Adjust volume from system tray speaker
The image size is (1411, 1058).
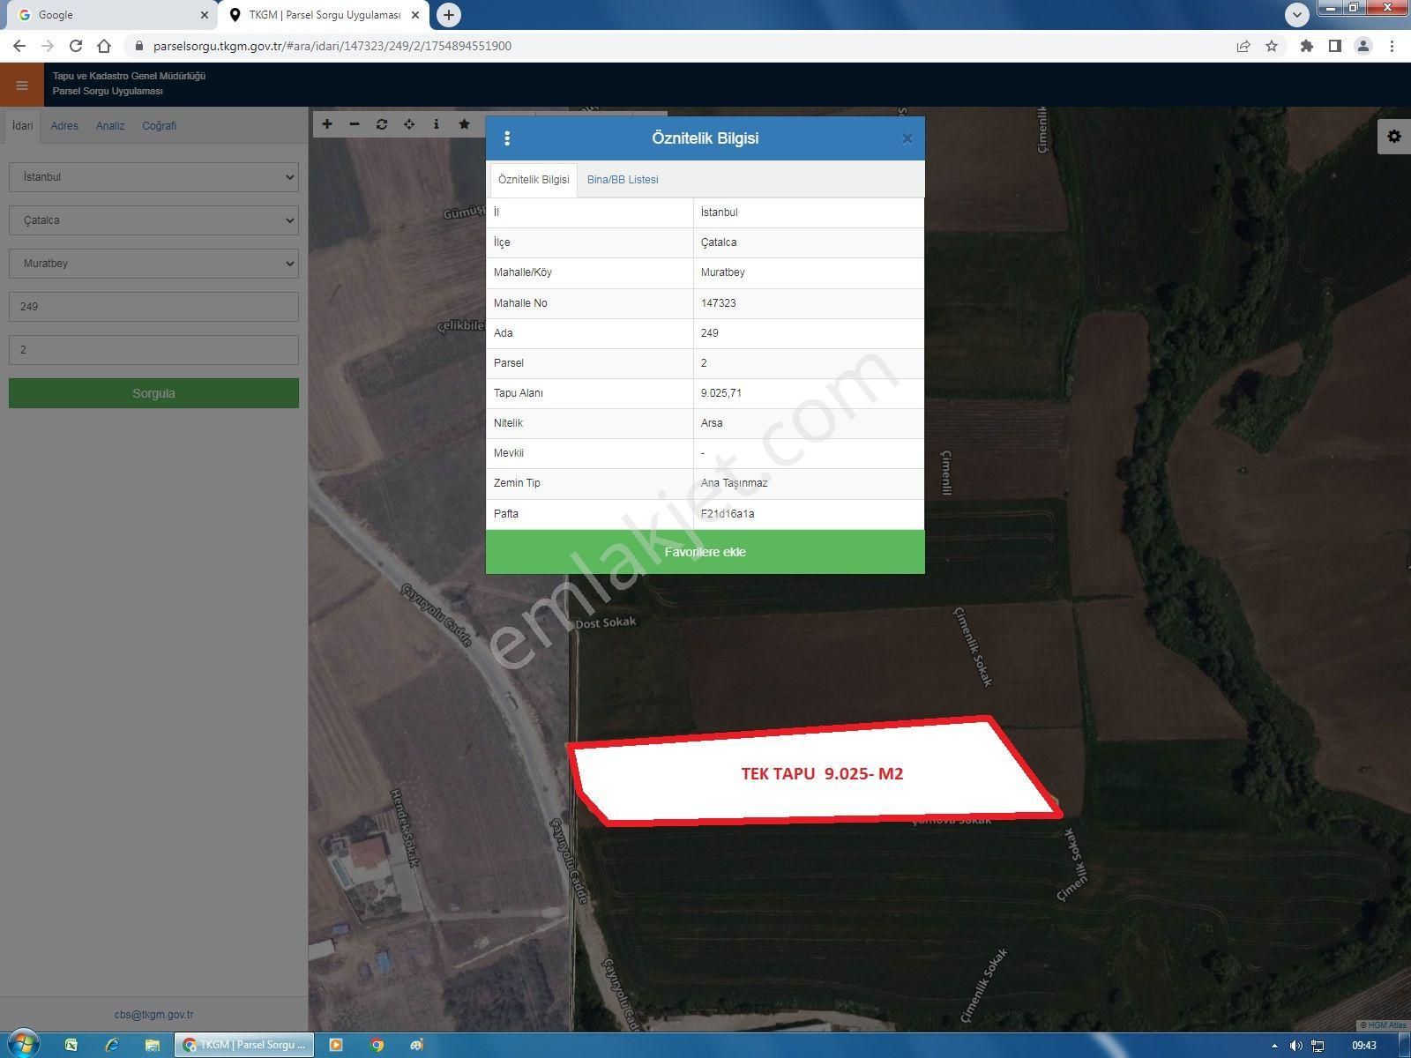tap(1295, 1046)
